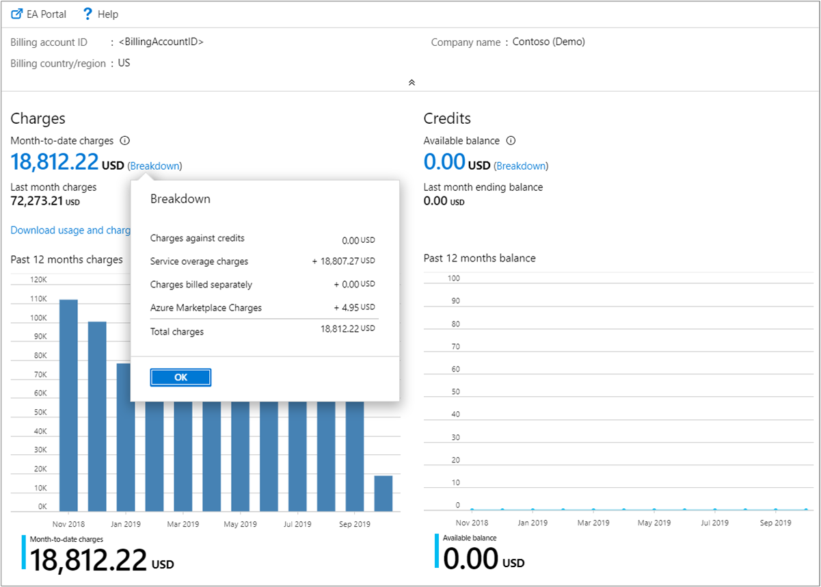
Task: Open the Credits Breakdown link
Action: pyautogui.click(x=522, y=166)
